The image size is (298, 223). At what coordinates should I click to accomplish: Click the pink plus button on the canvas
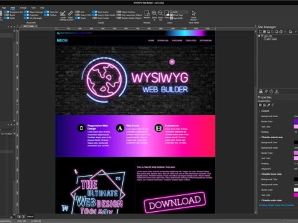172,62
